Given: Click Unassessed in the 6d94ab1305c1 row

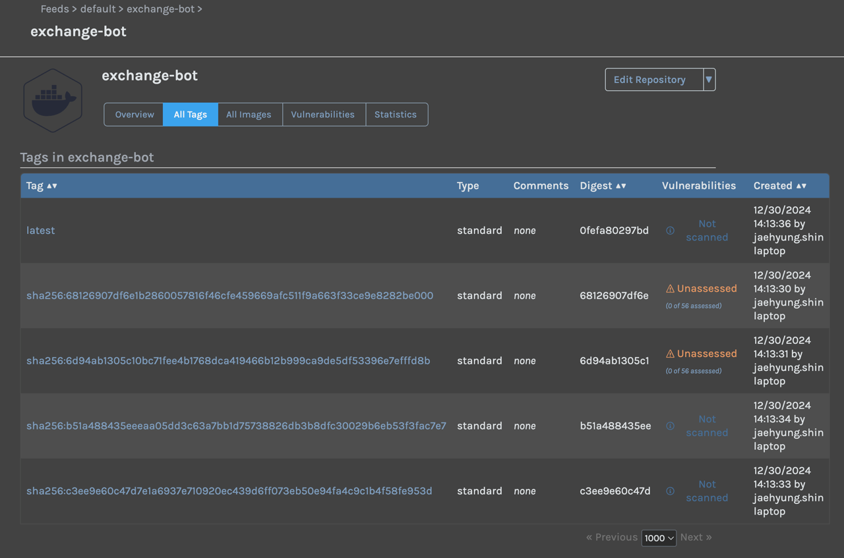Looking at the screenshot, I should coord(707,354).
